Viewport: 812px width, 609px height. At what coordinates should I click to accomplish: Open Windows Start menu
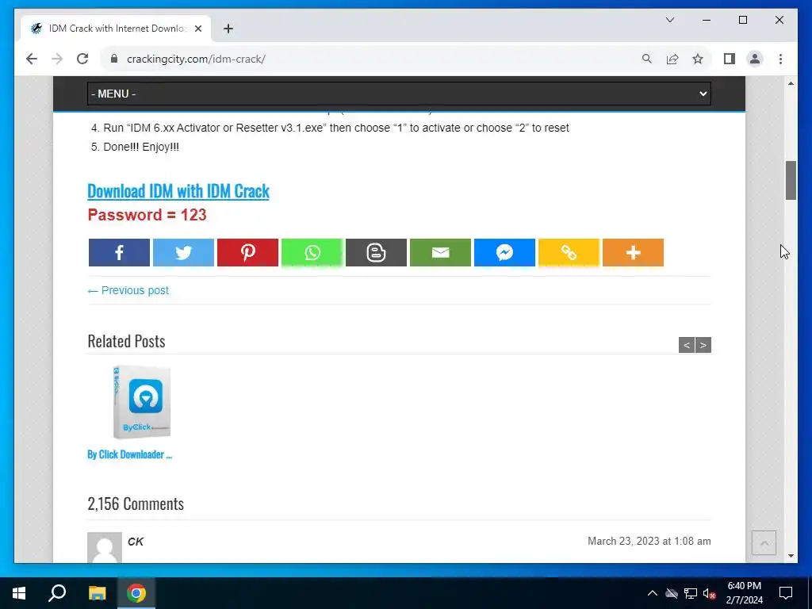[19, 593]
